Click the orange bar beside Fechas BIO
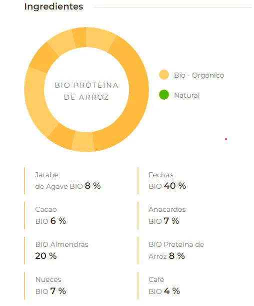This screenshot has width=254, height=306. coord(138,181)
